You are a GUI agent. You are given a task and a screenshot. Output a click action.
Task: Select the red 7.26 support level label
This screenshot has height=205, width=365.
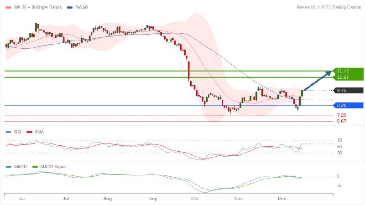coord(341,115)
